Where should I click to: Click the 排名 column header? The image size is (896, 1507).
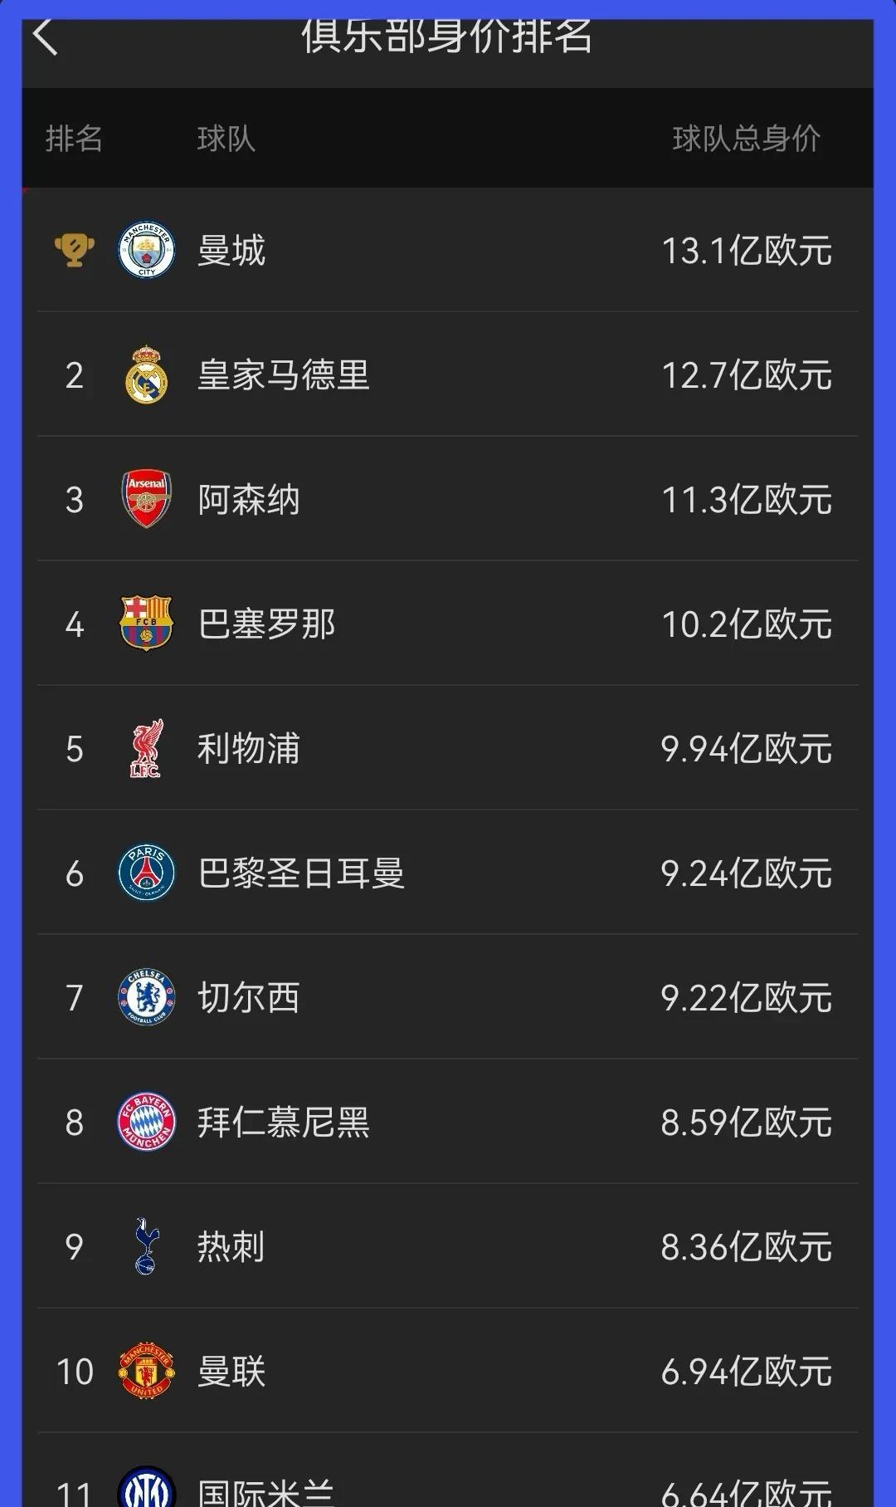click(x=74, y=139)
